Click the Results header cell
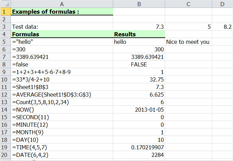This screenshot has height=161, width=233. pos(139,34)
